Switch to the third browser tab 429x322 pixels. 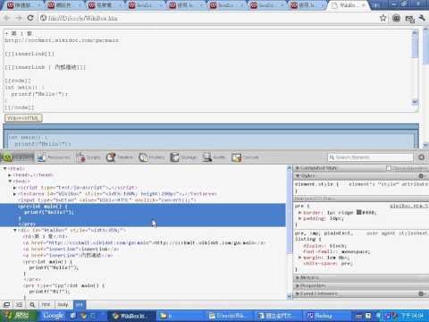[105, 5]
